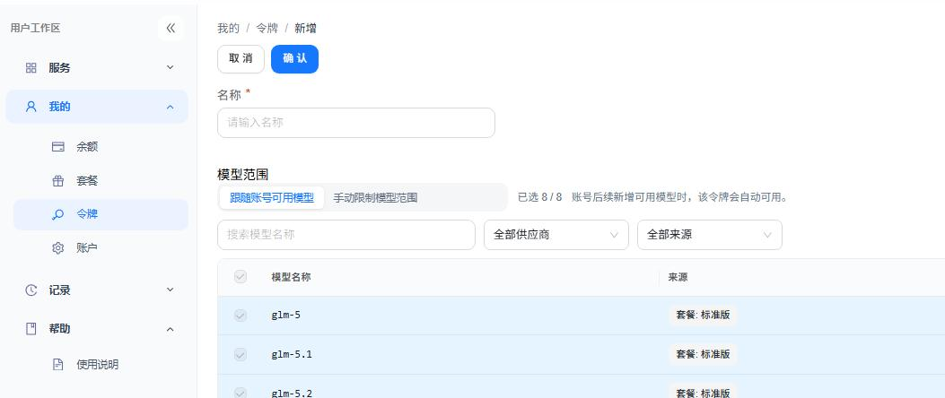Select 跟随账号可用模型 tab
Screen dimensions: 945x398
tap(272, 197)
